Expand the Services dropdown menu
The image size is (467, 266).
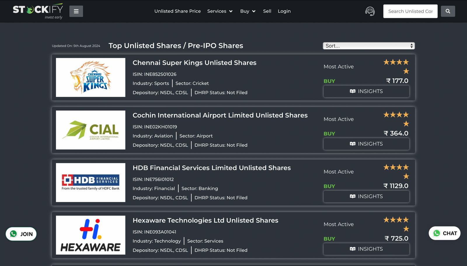[x=220, y=11]
